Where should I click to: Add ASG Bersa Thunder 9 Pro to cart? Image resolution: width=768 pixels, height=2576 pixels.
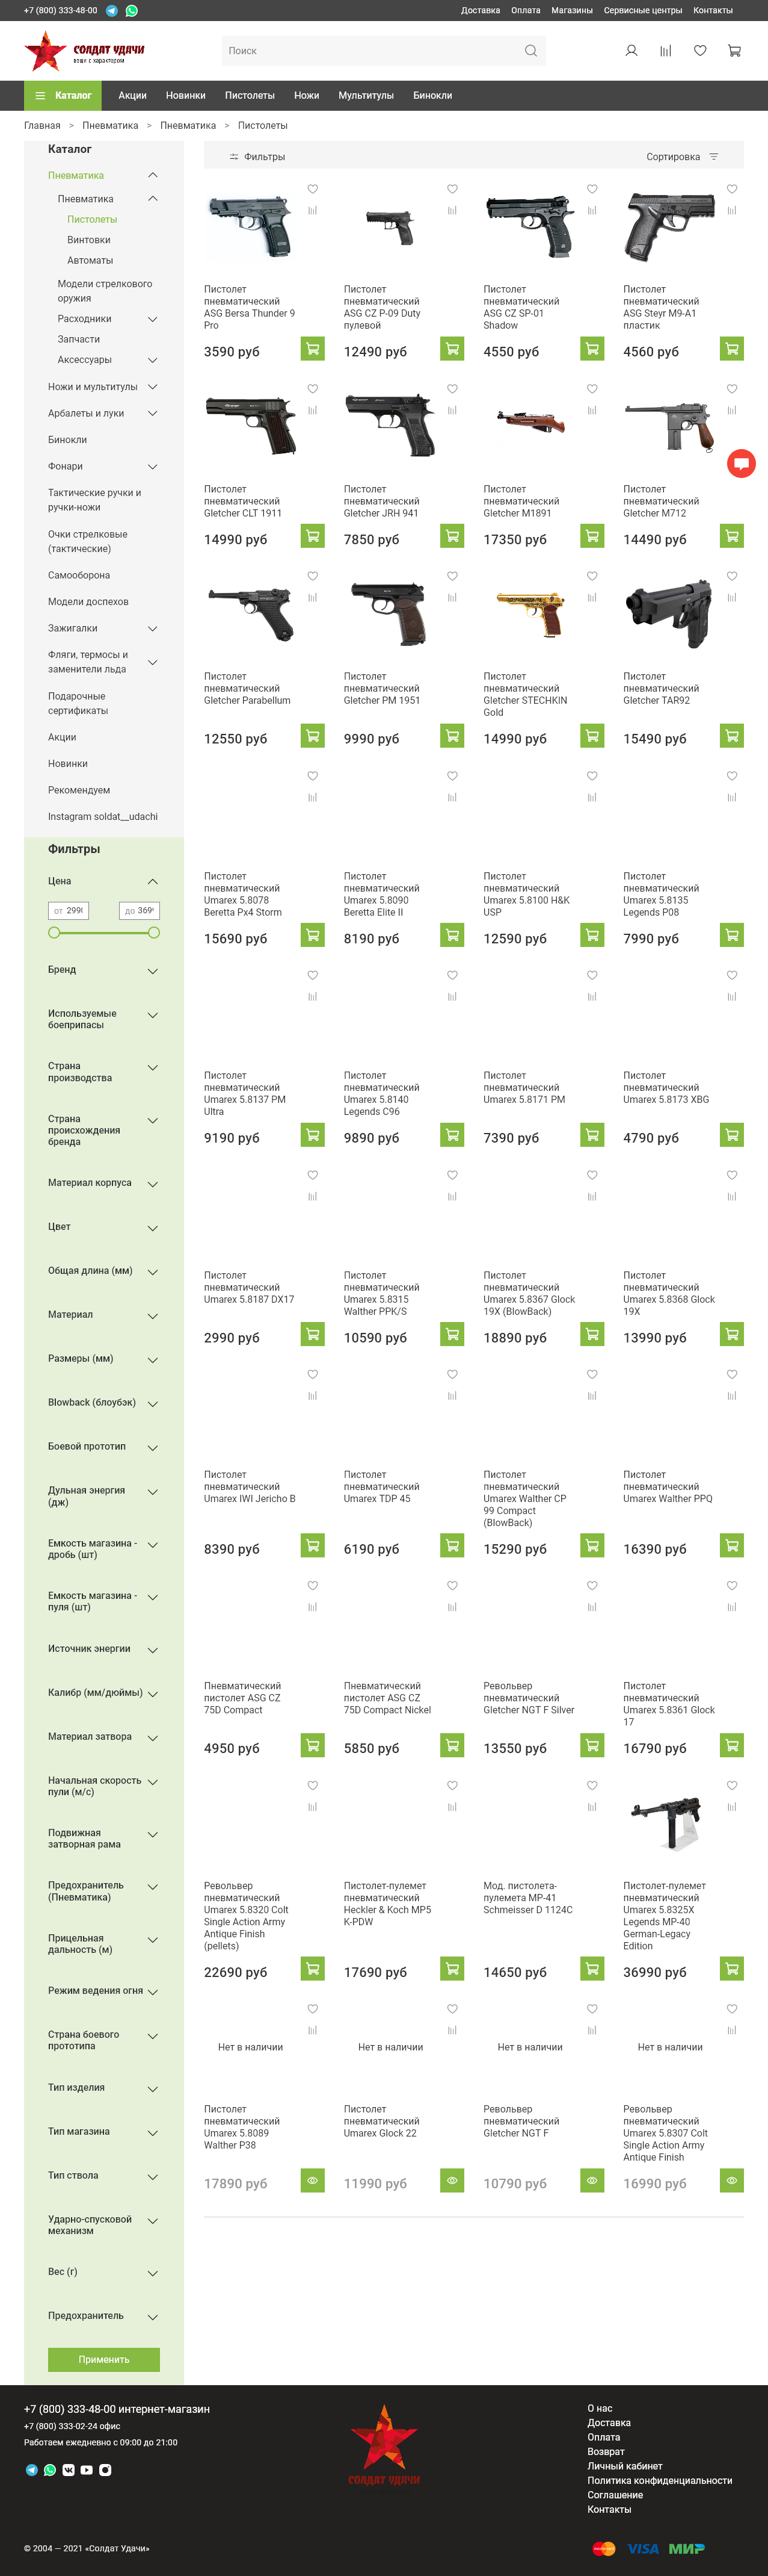coord(313,349)
